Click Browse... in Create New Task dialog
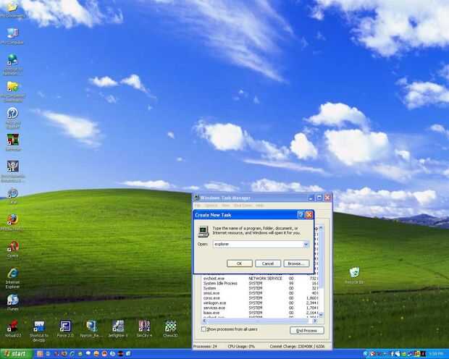The height and width of the screenshot is (359, 449). [x=296, y=263]
